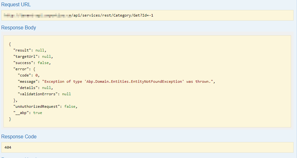Click the "success": false line

(32, 63)
